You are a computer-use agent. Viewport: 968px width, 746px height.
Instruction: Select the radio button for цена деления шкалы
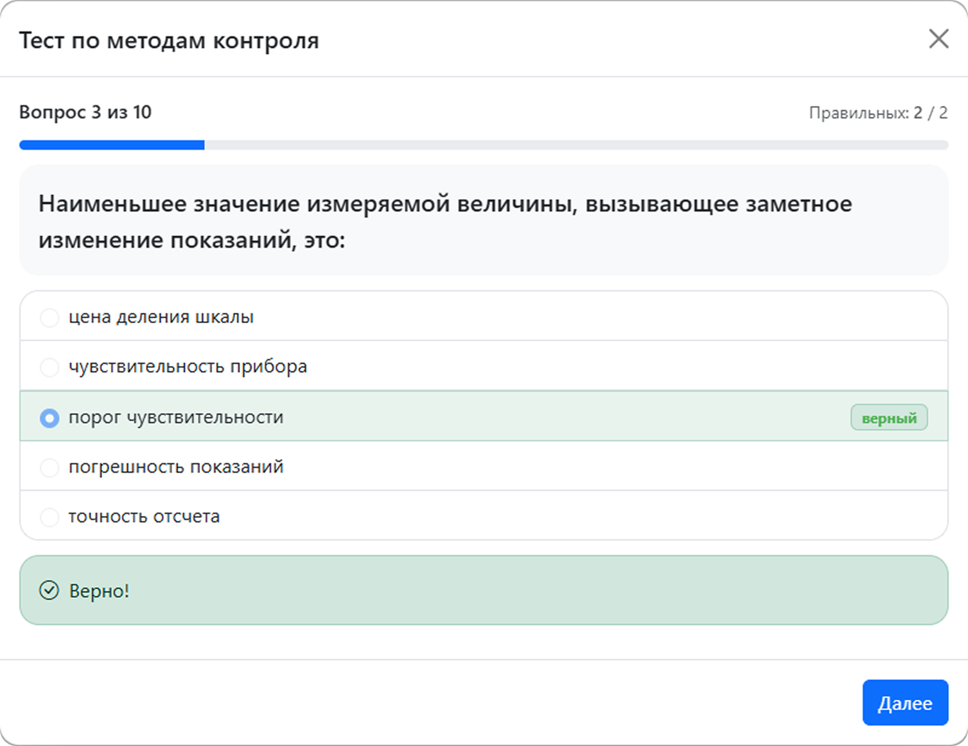tap(50, 317)
